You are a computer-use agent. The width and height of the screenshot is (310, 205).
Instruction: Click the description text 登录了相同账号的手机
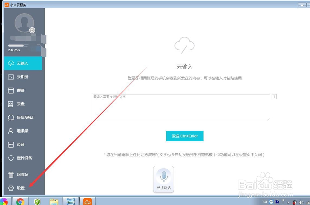click(x=185, y=78)
